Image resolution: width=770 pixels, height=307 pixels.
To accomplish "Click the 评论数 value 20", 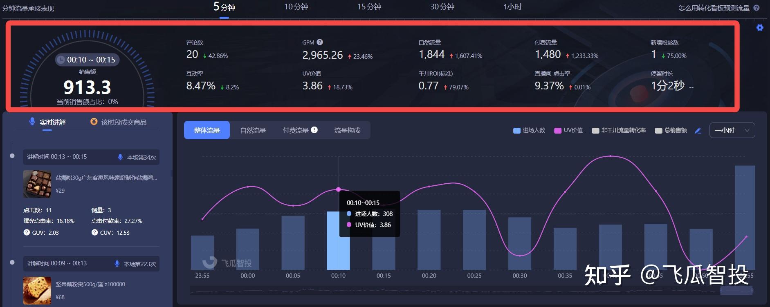I will coord(192,54).
